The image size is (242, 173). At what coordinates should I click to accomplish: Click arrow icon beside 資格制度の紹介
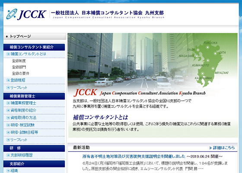coord(8,110)
